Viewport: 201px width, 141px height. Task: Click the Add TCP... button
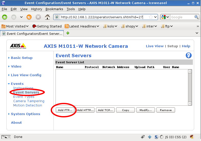(x=105, y=110)
